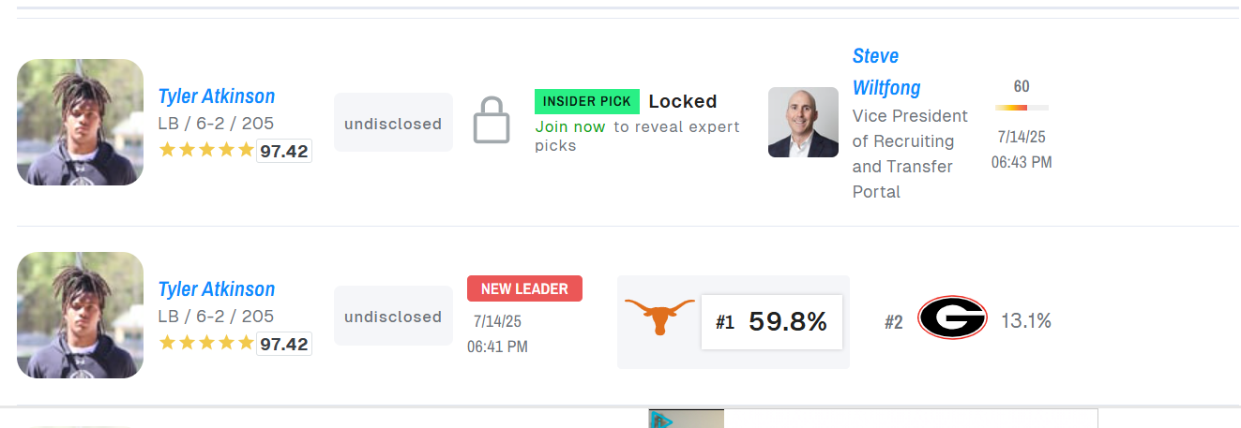Click the 97.42 rating box in the New Leader row
The image size is (1241, 428).
pos(284,344)
